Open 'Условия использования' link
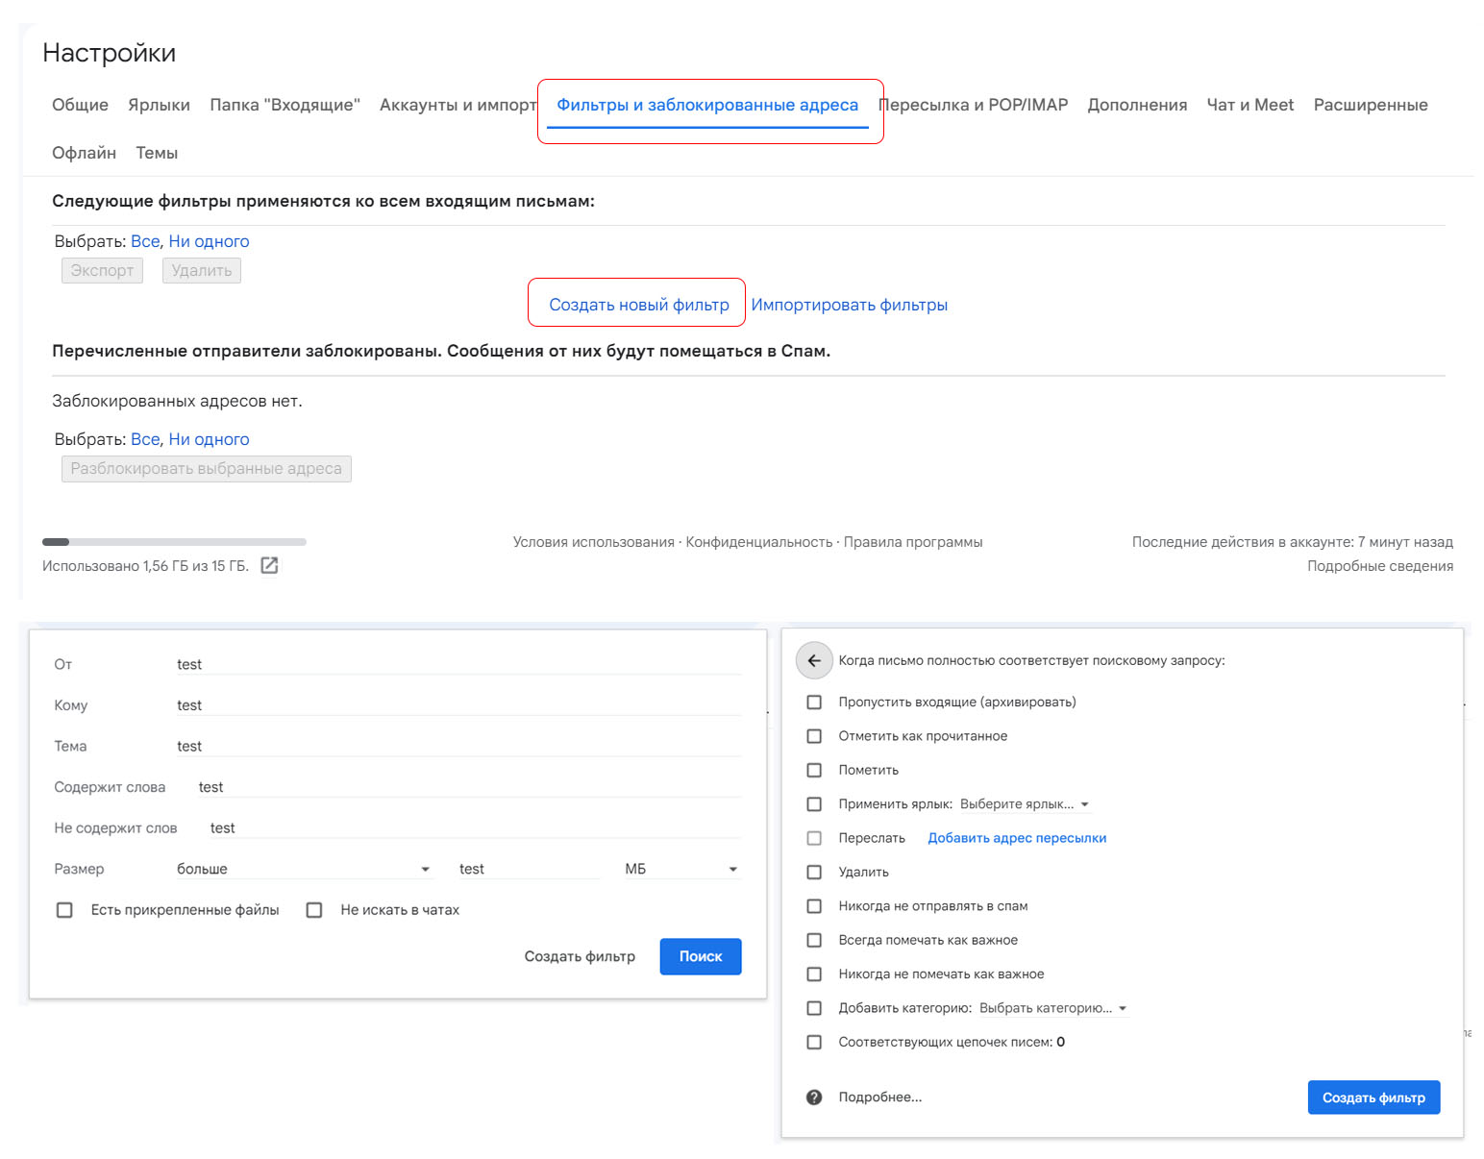The height and width of the screenshot is (1159, 1484). pos(594,542)
